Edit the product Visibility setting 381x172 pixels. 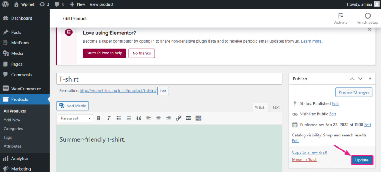click(332, 114)
